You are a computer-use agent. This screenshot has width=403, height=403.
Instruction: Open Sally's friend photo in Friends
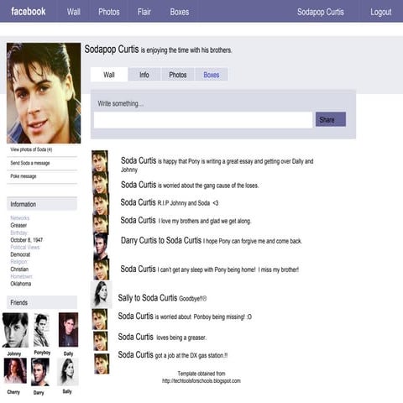point(68,372)
